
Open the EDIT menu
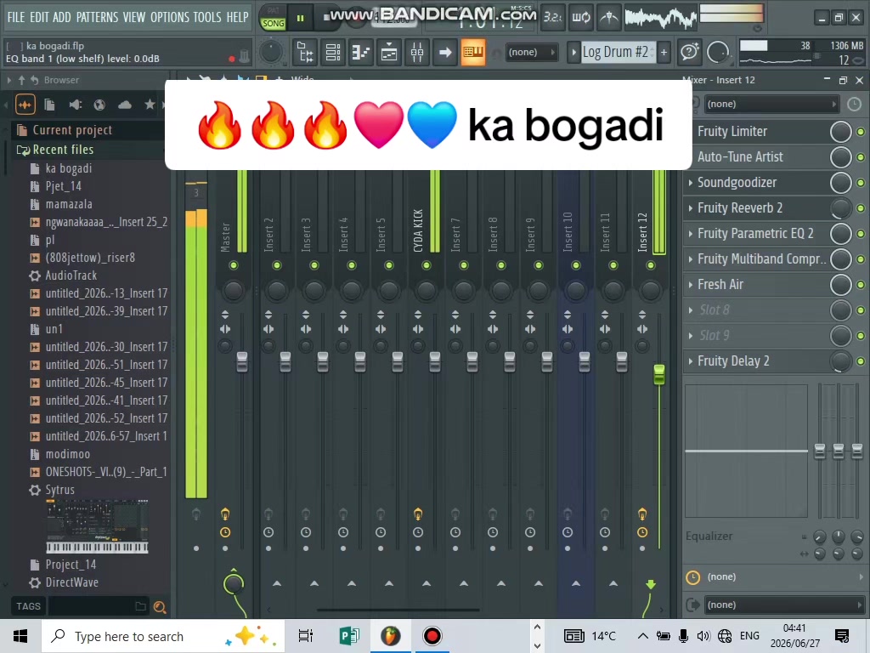pyautogui.click(x=39, y=17)
